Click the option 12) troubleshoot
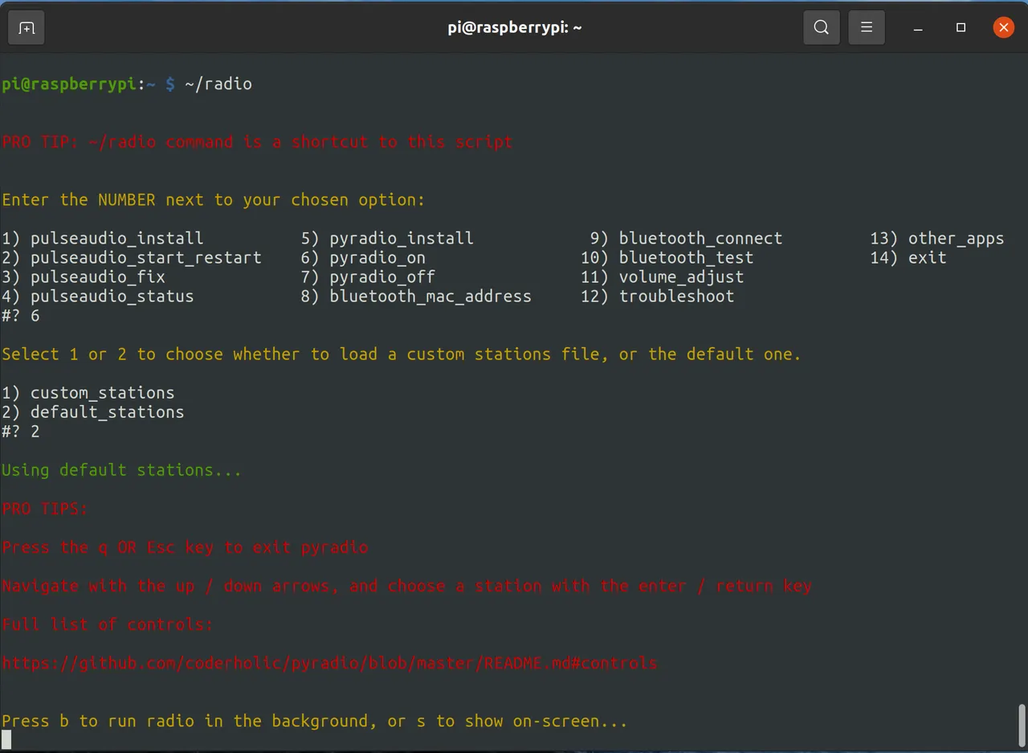Screen dimensions: 1028x753 (x=657, y=297)
